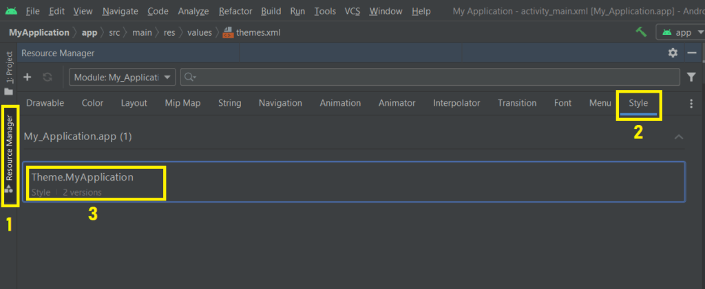
Task: Click the values breadcrumb segment
Action: 200,32
